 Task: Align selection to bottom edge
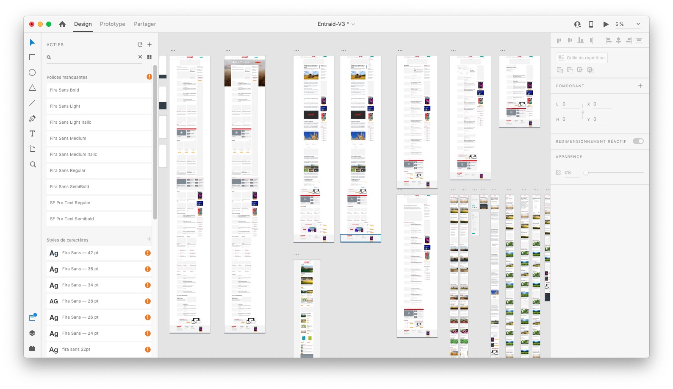coord(581,40)
